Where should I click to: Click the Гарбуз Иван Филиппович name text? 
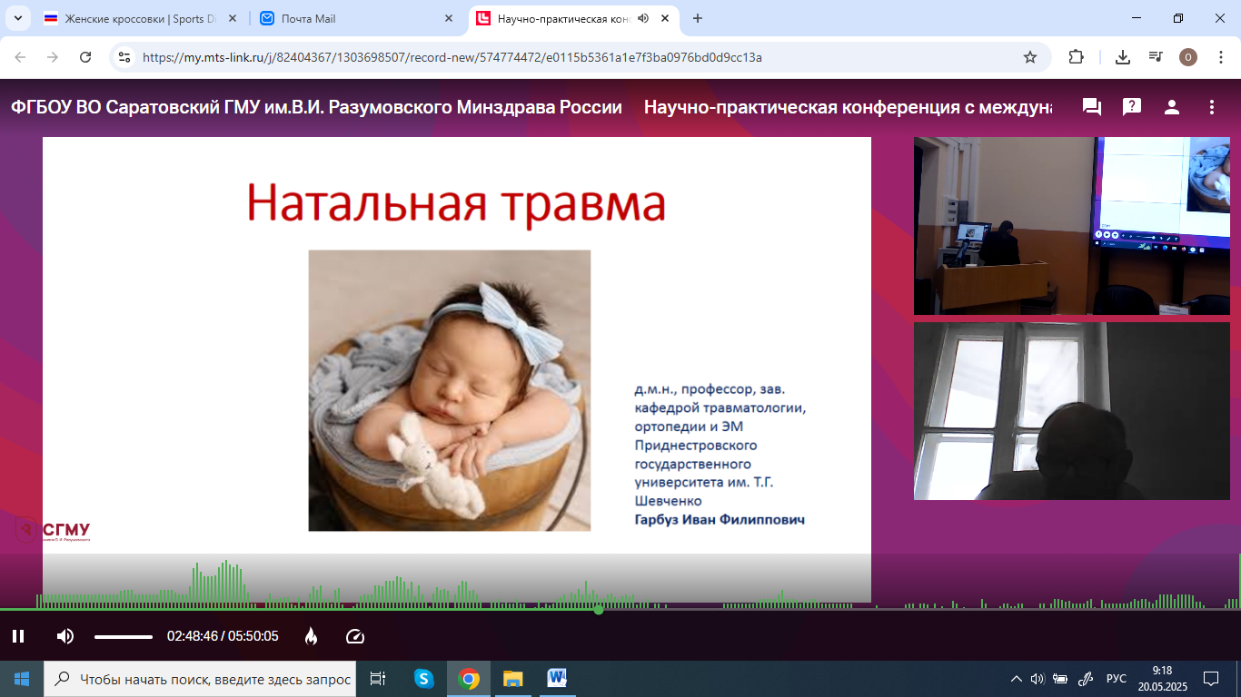pos(720,520)
